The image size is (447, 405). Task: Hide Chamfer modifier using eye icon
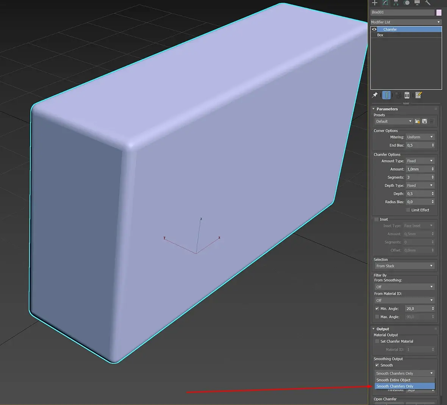point(374,29)
